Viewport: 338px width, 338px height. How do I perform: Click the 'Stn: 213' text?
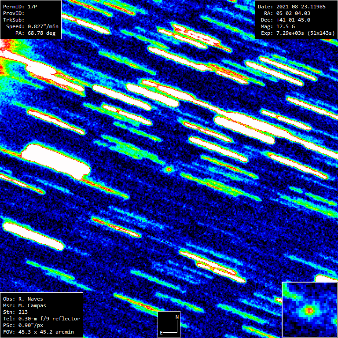[x=15, y=312]
